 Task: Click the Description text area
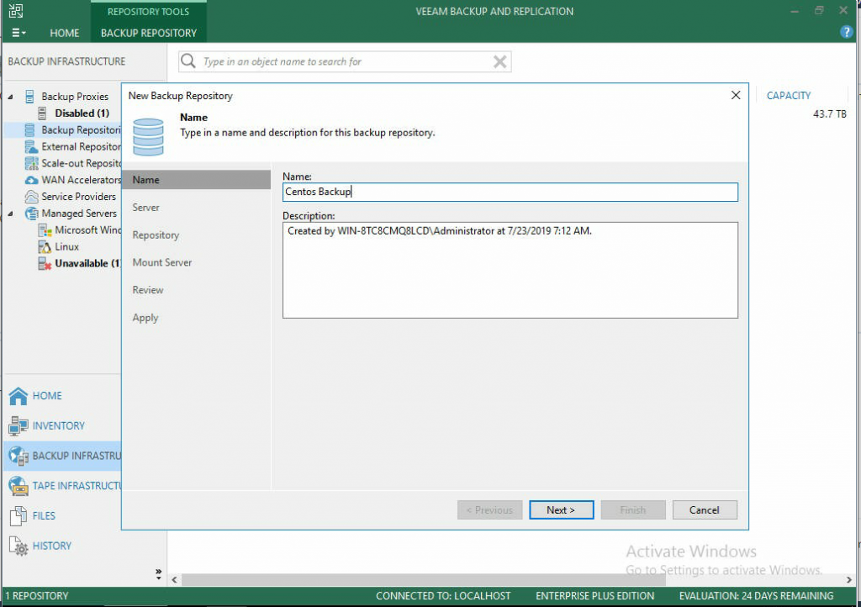510,270
